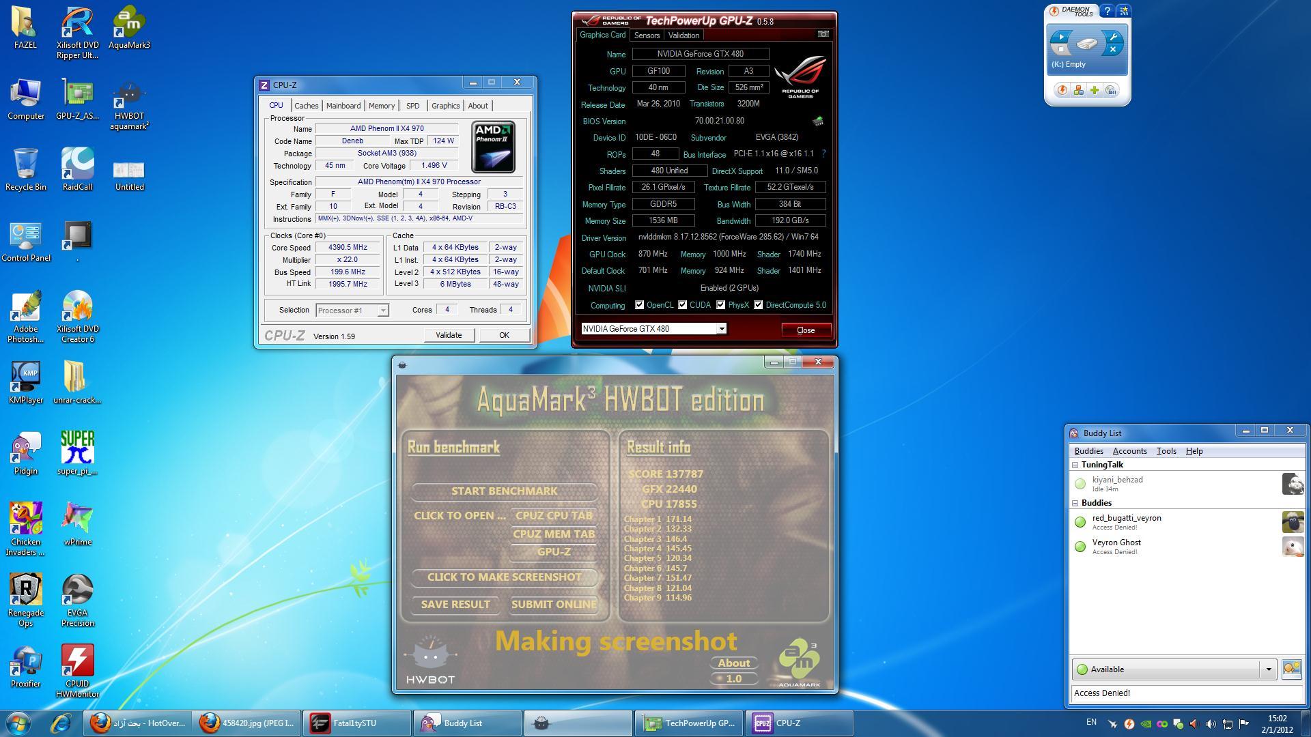Open the Graphics tab in CPU-Z

pos(445,106)
